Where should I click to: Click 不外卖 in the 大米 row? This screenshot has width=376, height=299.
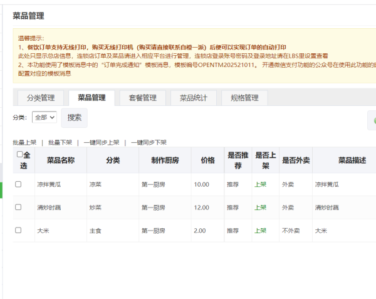tap(291, 231)
